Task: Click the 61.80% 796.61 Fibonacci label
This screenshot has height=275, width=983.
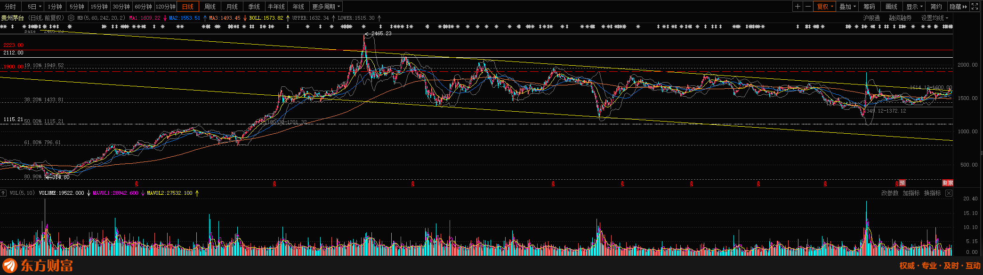Action: point(42,142)
